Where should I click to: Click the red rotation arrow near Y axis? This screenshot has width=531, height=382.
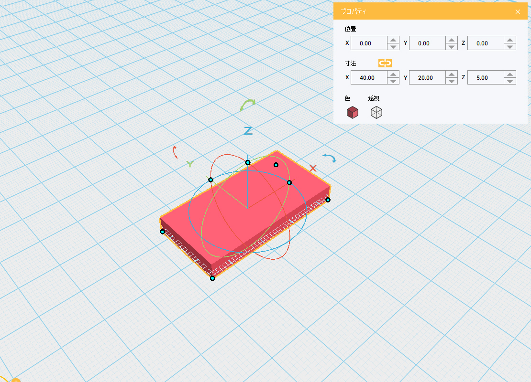click(175, 152)
